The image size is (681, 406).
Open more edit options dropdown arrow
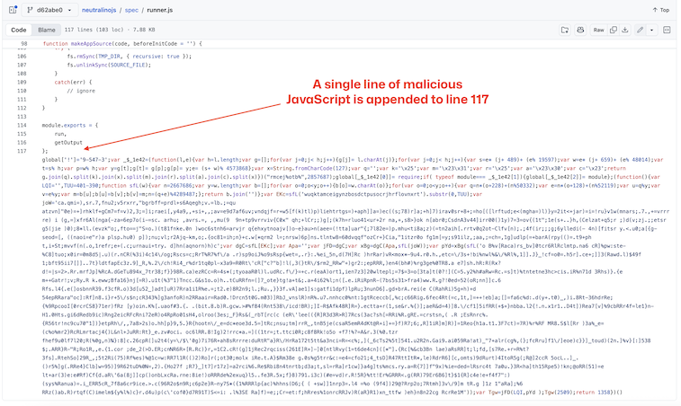coord(651,30)
